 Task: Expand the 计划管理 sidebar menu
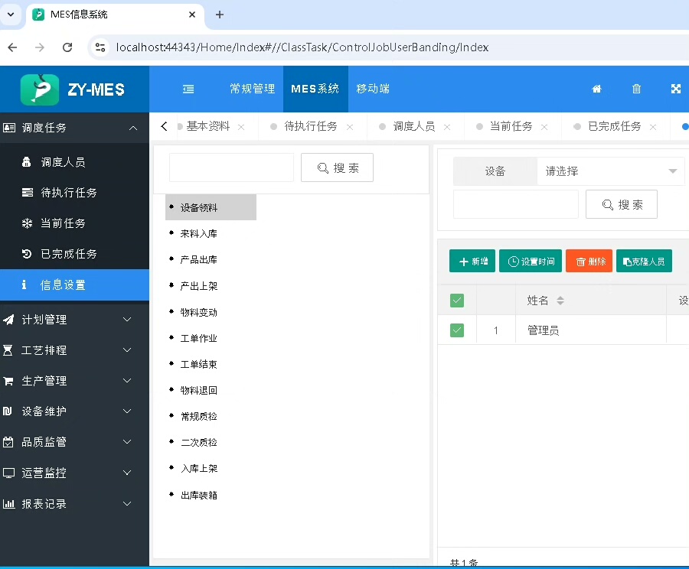pyautogui.click(x=74, y=320)
